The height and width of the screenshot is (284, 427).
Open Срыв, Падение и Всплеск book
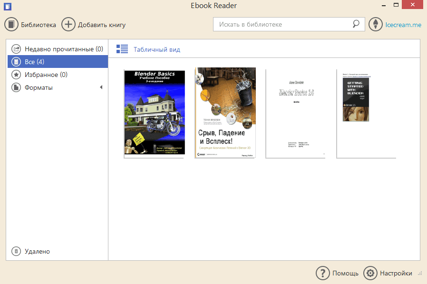pyautogui.click(x=225, y=113)
